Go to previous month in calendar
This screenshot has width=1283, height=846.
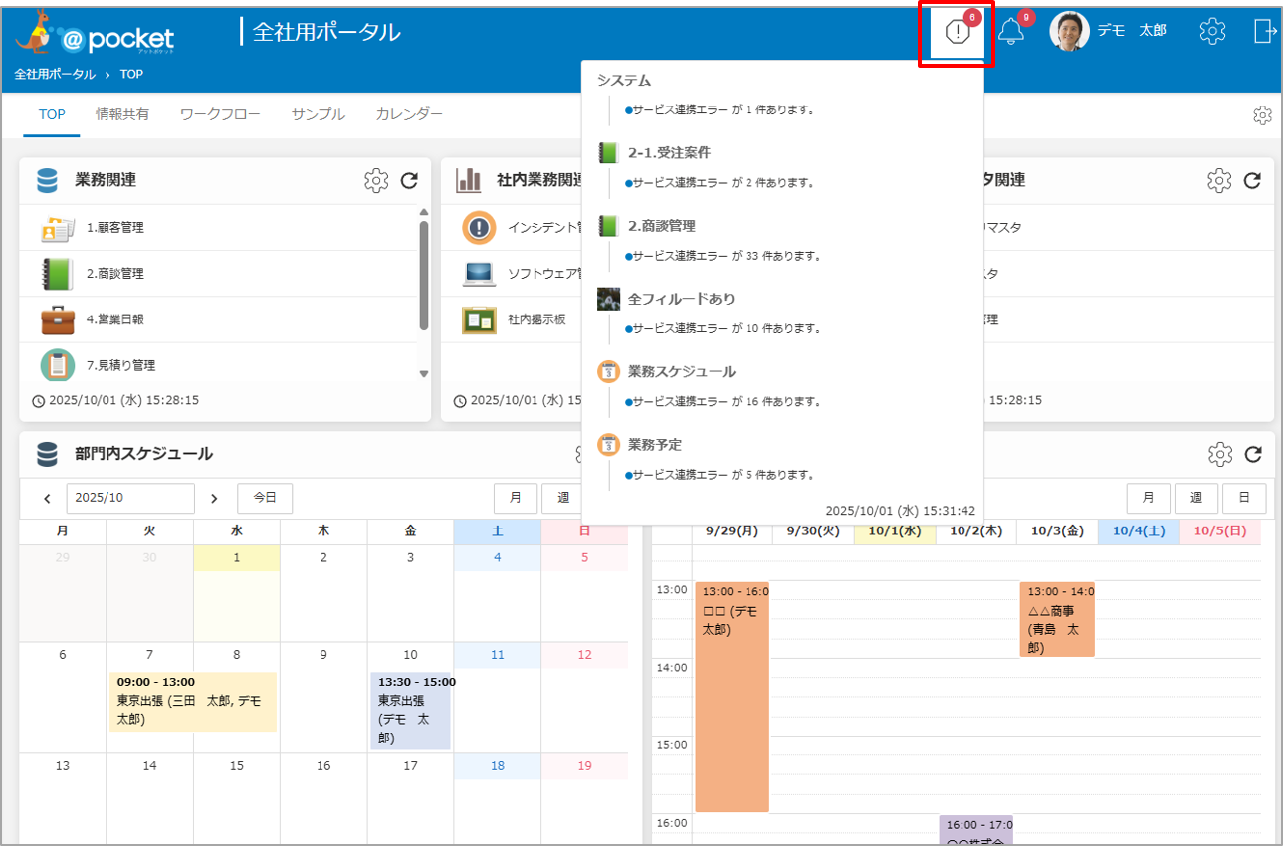pos(47,498)
